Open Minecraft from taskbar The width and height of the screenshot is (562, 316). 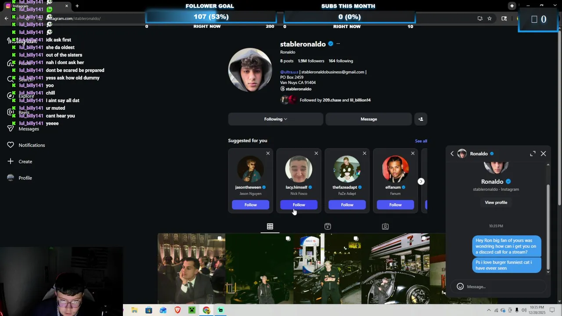click(x=192, y=310)
